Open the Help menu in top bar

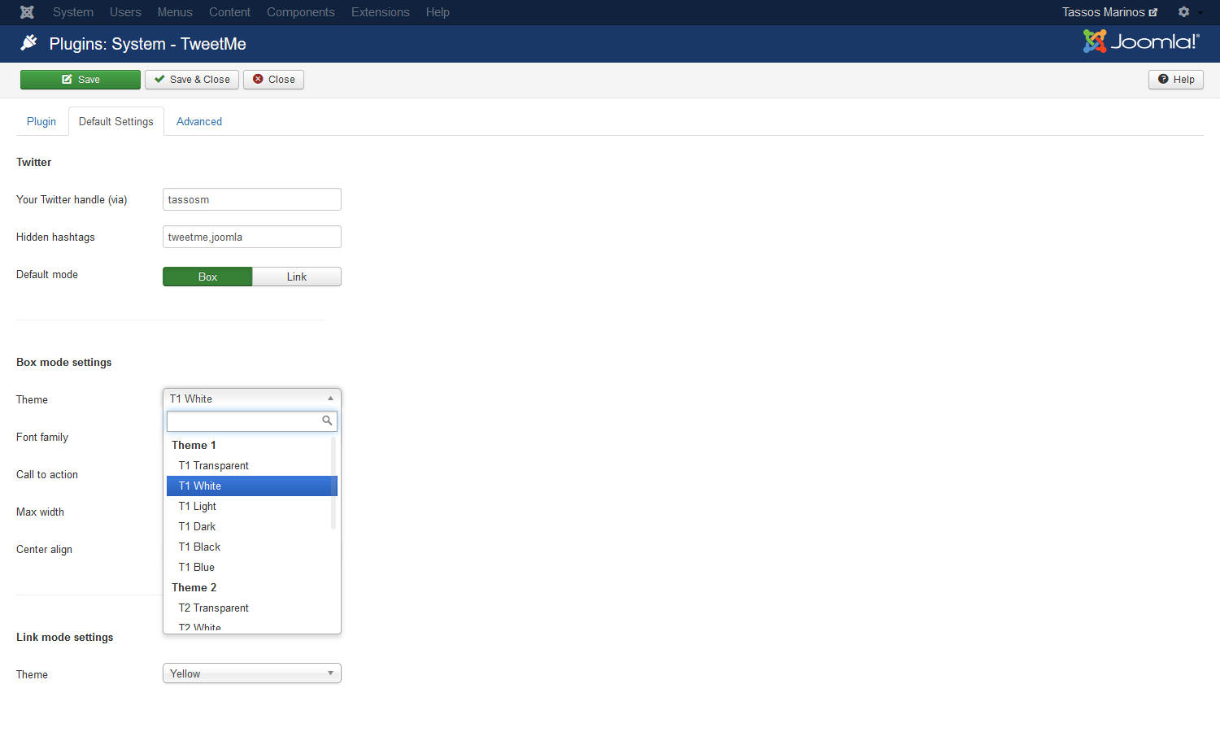[438, 12]
